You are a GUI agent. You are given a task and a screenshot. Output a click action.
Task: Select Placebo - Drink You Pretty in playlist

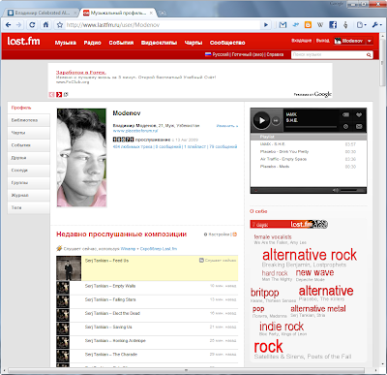click(308, 151)
